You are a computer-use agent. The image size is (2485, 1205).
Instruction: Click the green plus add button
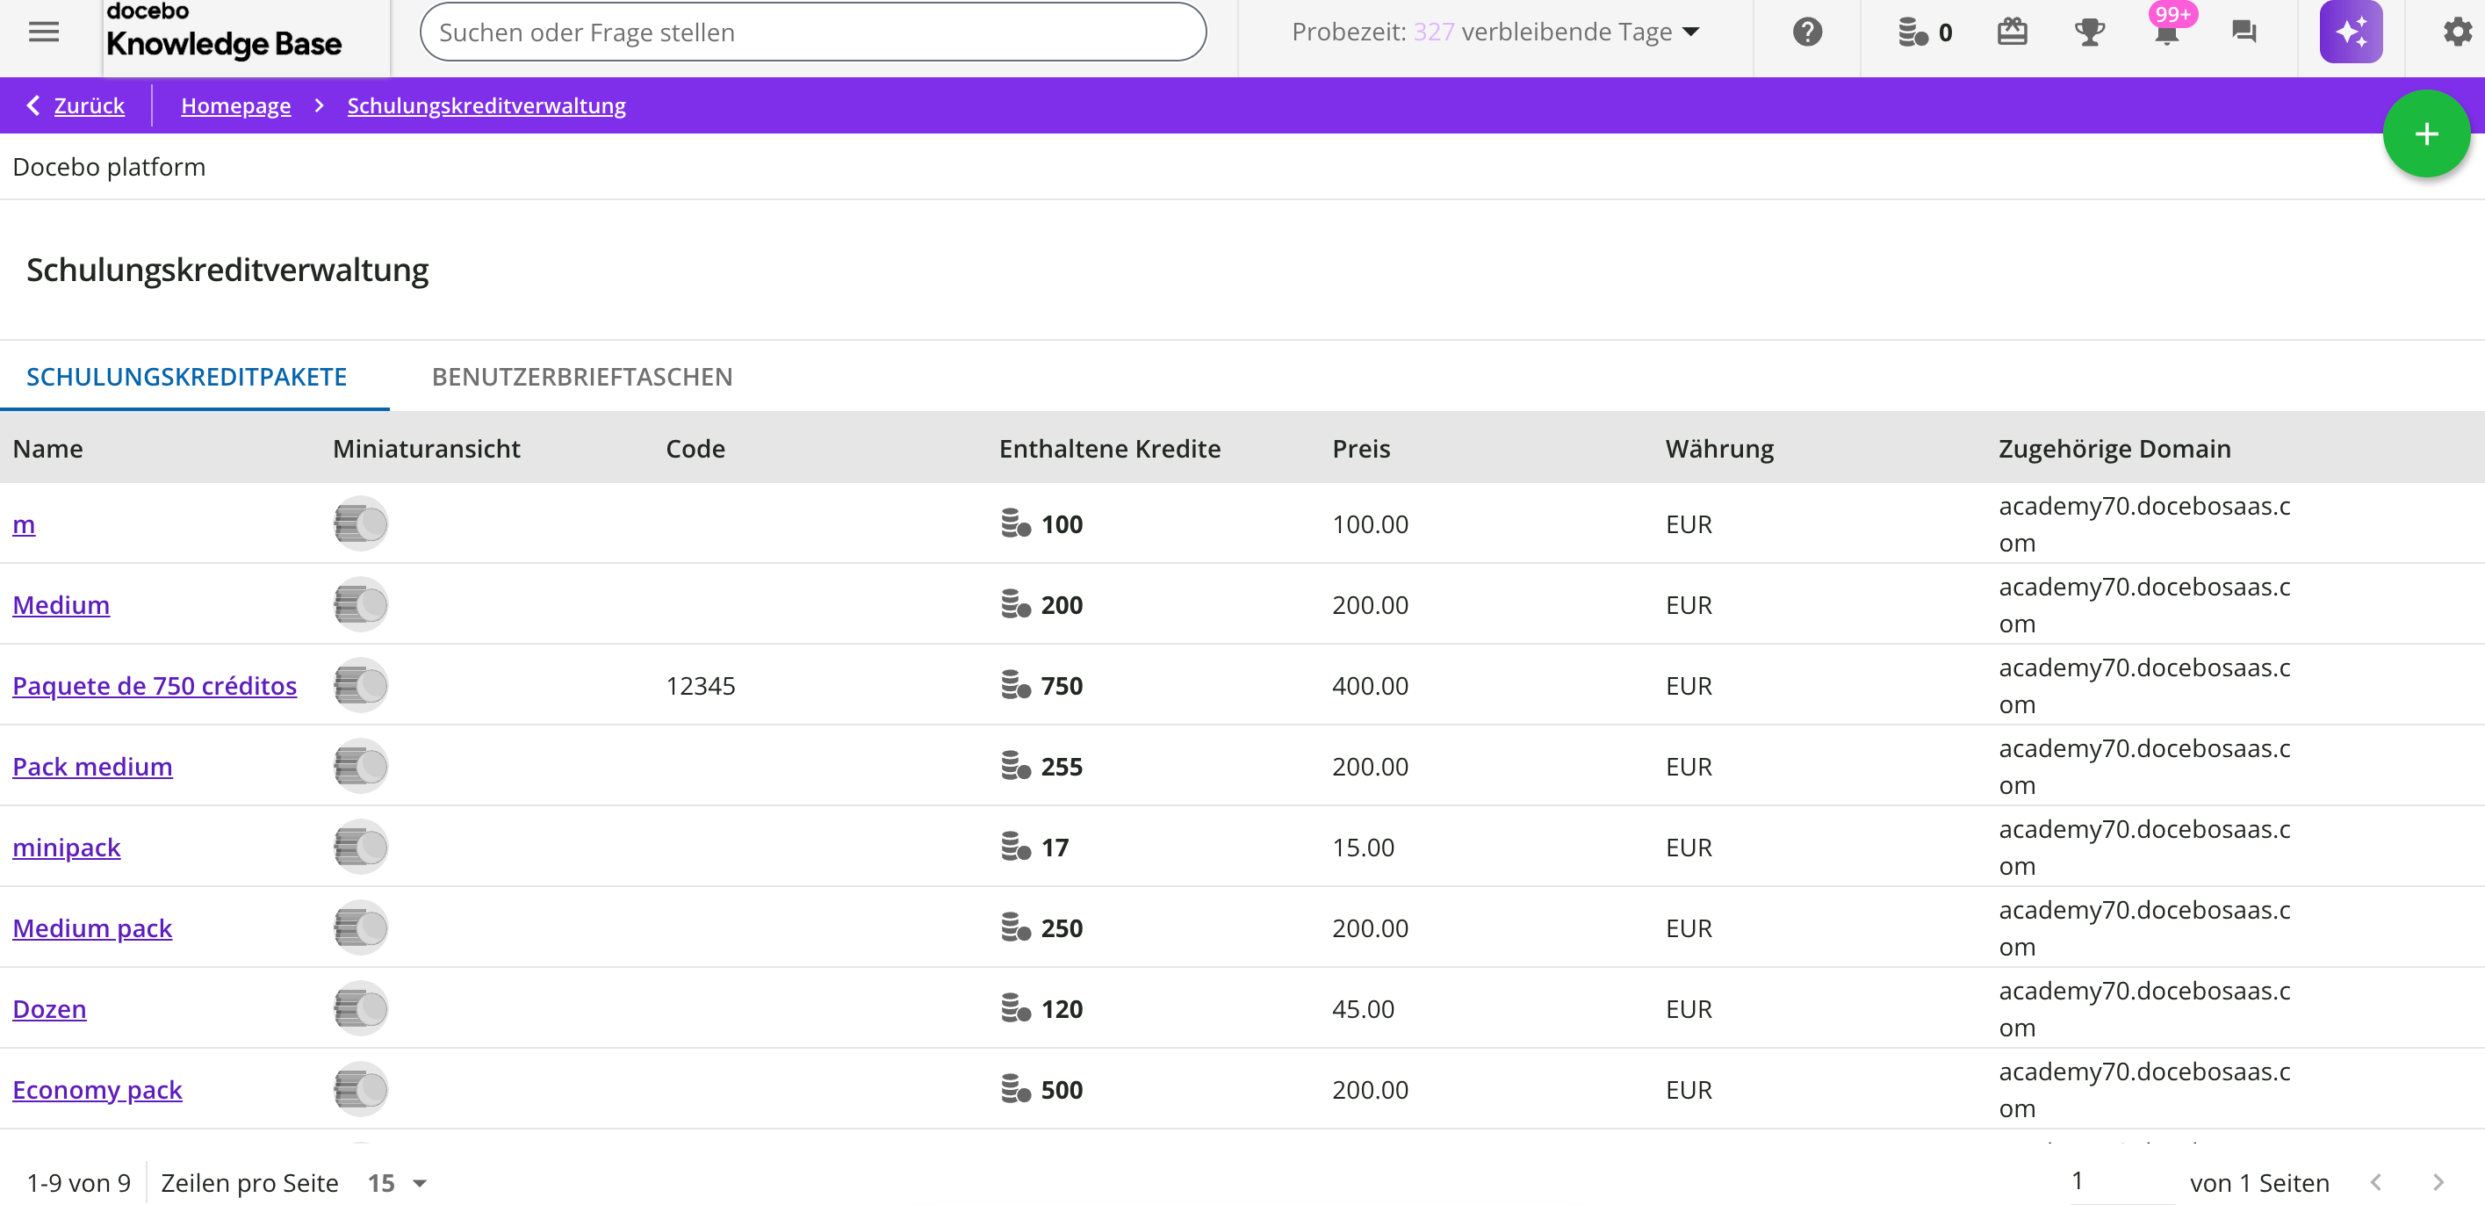point(2425,133)
